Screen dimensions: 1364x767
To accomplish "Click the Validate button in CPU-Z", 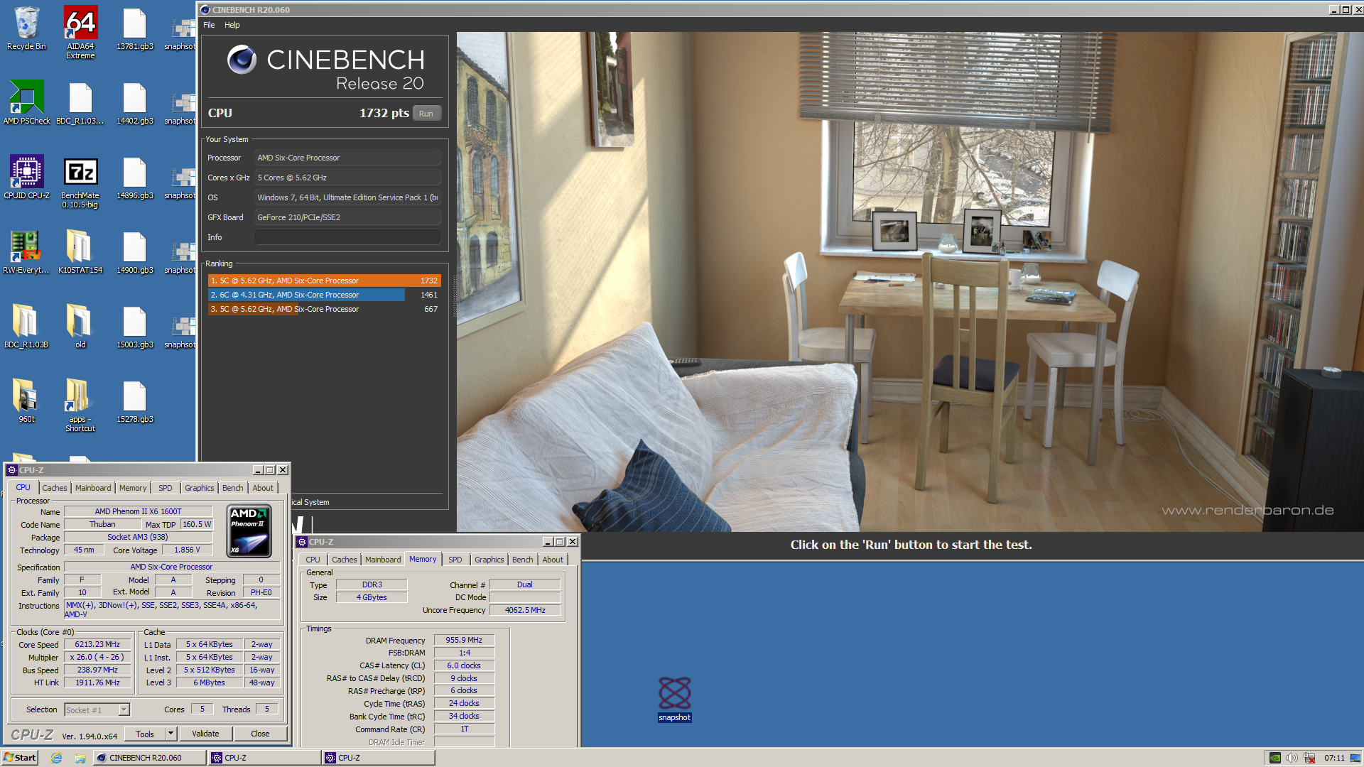I will click(205, 734).
